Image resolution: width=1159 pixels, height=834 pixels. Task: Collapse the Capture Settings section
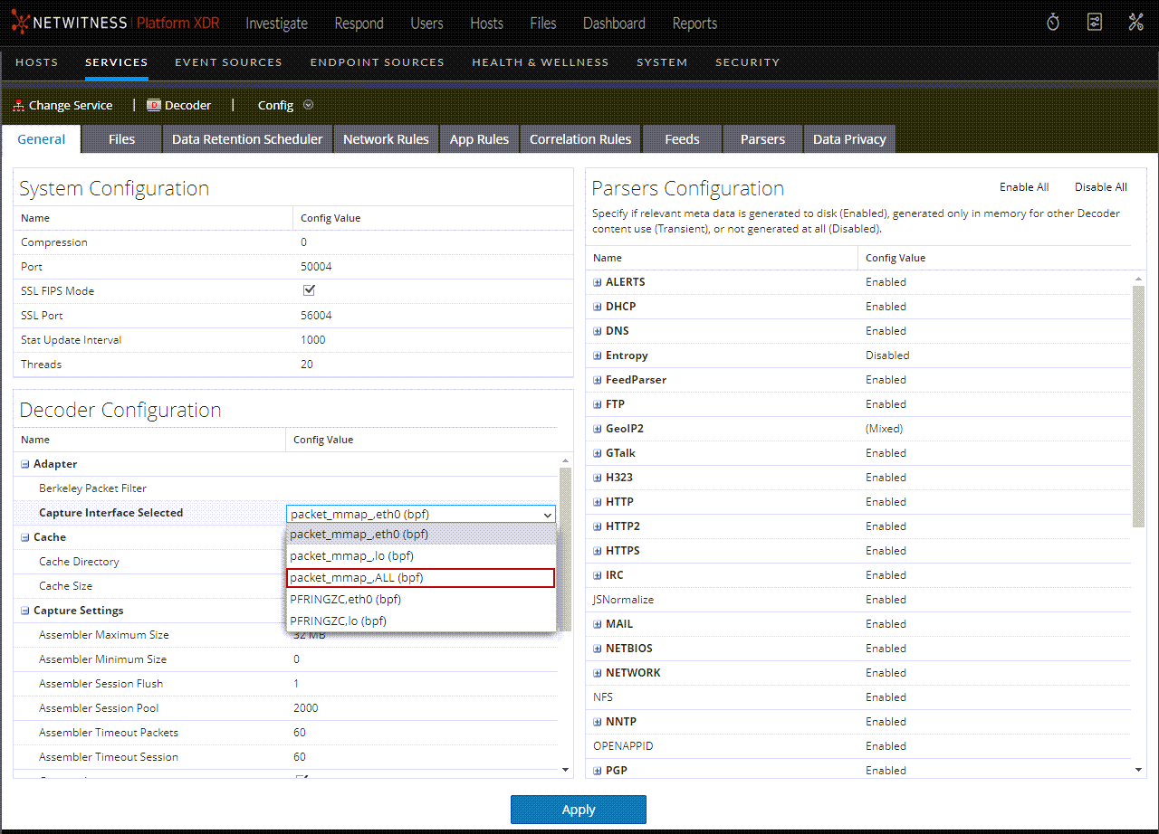coord(25,611)
